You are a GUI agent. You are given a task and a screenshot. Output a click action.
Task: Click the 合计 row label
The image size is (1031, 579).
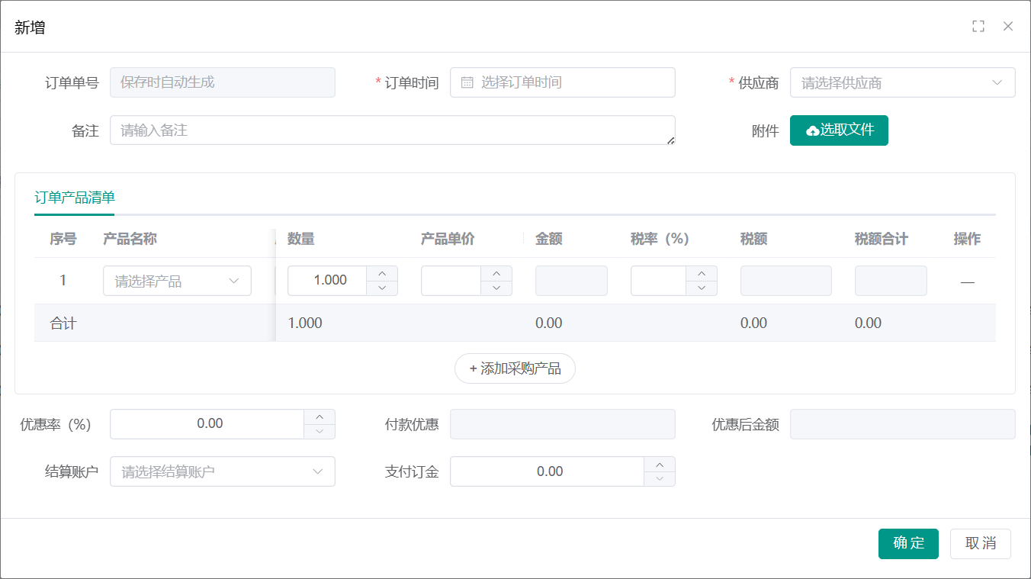(63, 323)
